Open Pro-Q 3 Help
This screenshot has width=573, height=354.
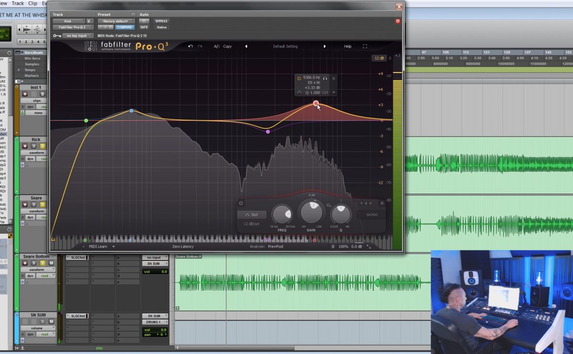(x=347, y=46)
